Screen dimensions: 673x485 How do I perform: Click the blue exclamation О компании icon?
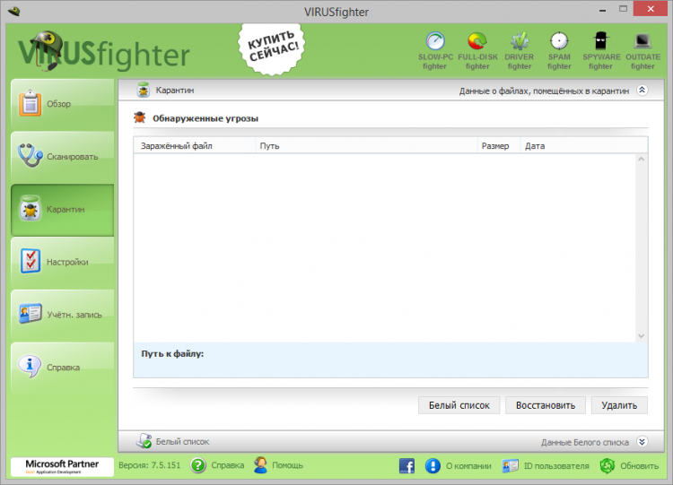pos(433,465)
